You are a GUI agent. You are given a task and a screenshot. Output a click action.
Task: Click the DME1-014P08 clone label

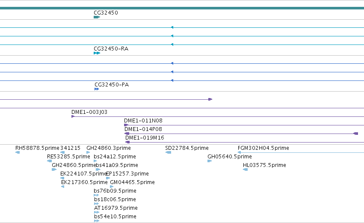tap(143, 129)
